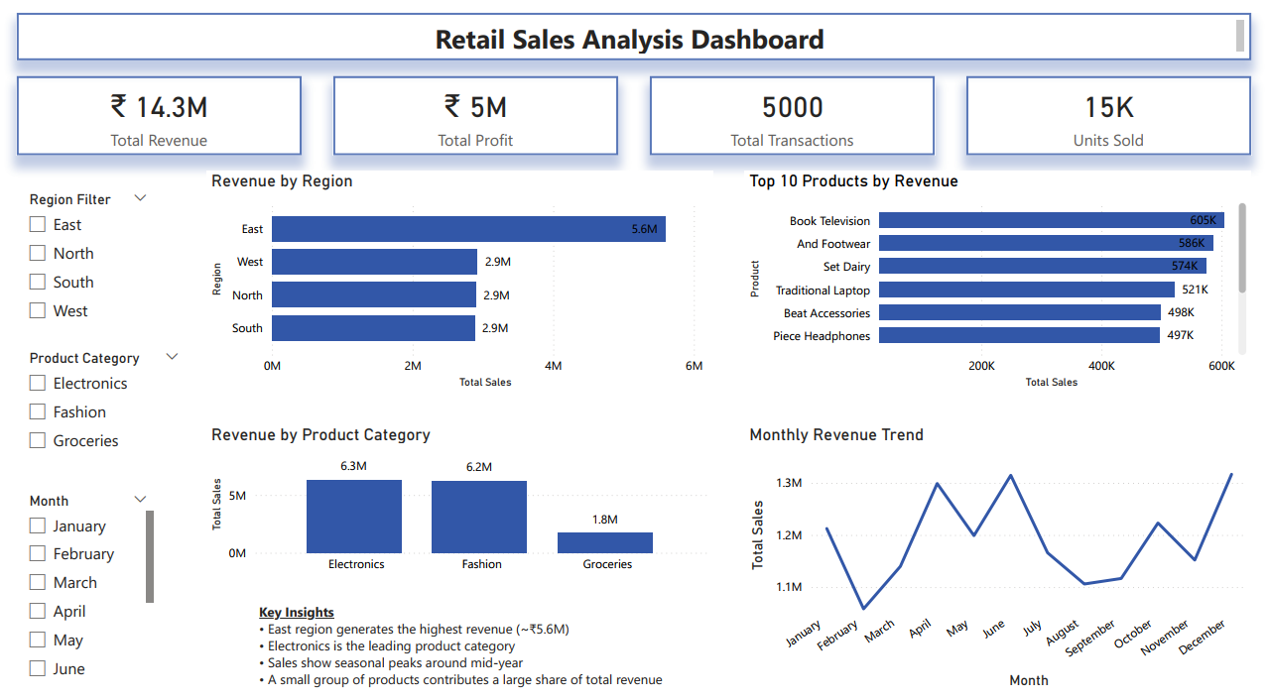This screenshot has height=700, width=1269.
Task: Enable the March month checkbox
Action: [x=36, y=582]
